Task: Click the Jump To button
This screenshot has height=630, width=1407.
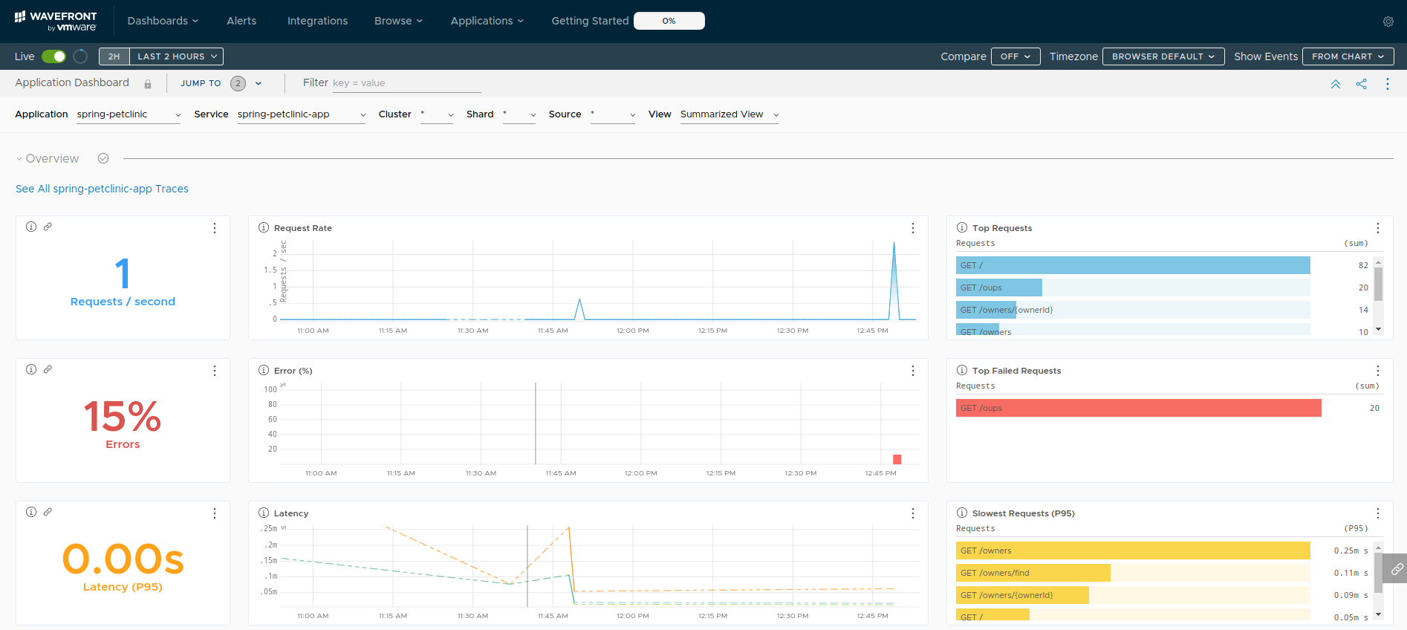Action: [201, 83]
